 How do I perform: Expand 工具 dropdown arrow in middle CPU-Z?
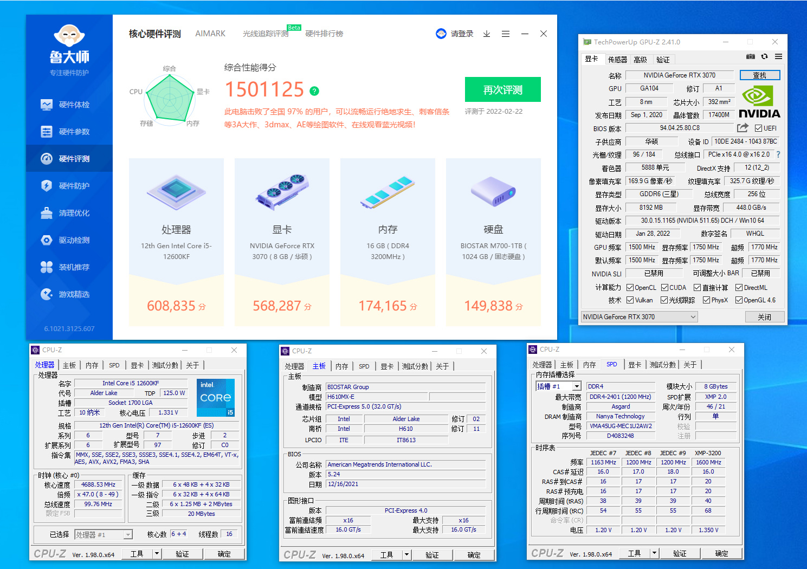(407, 554)
